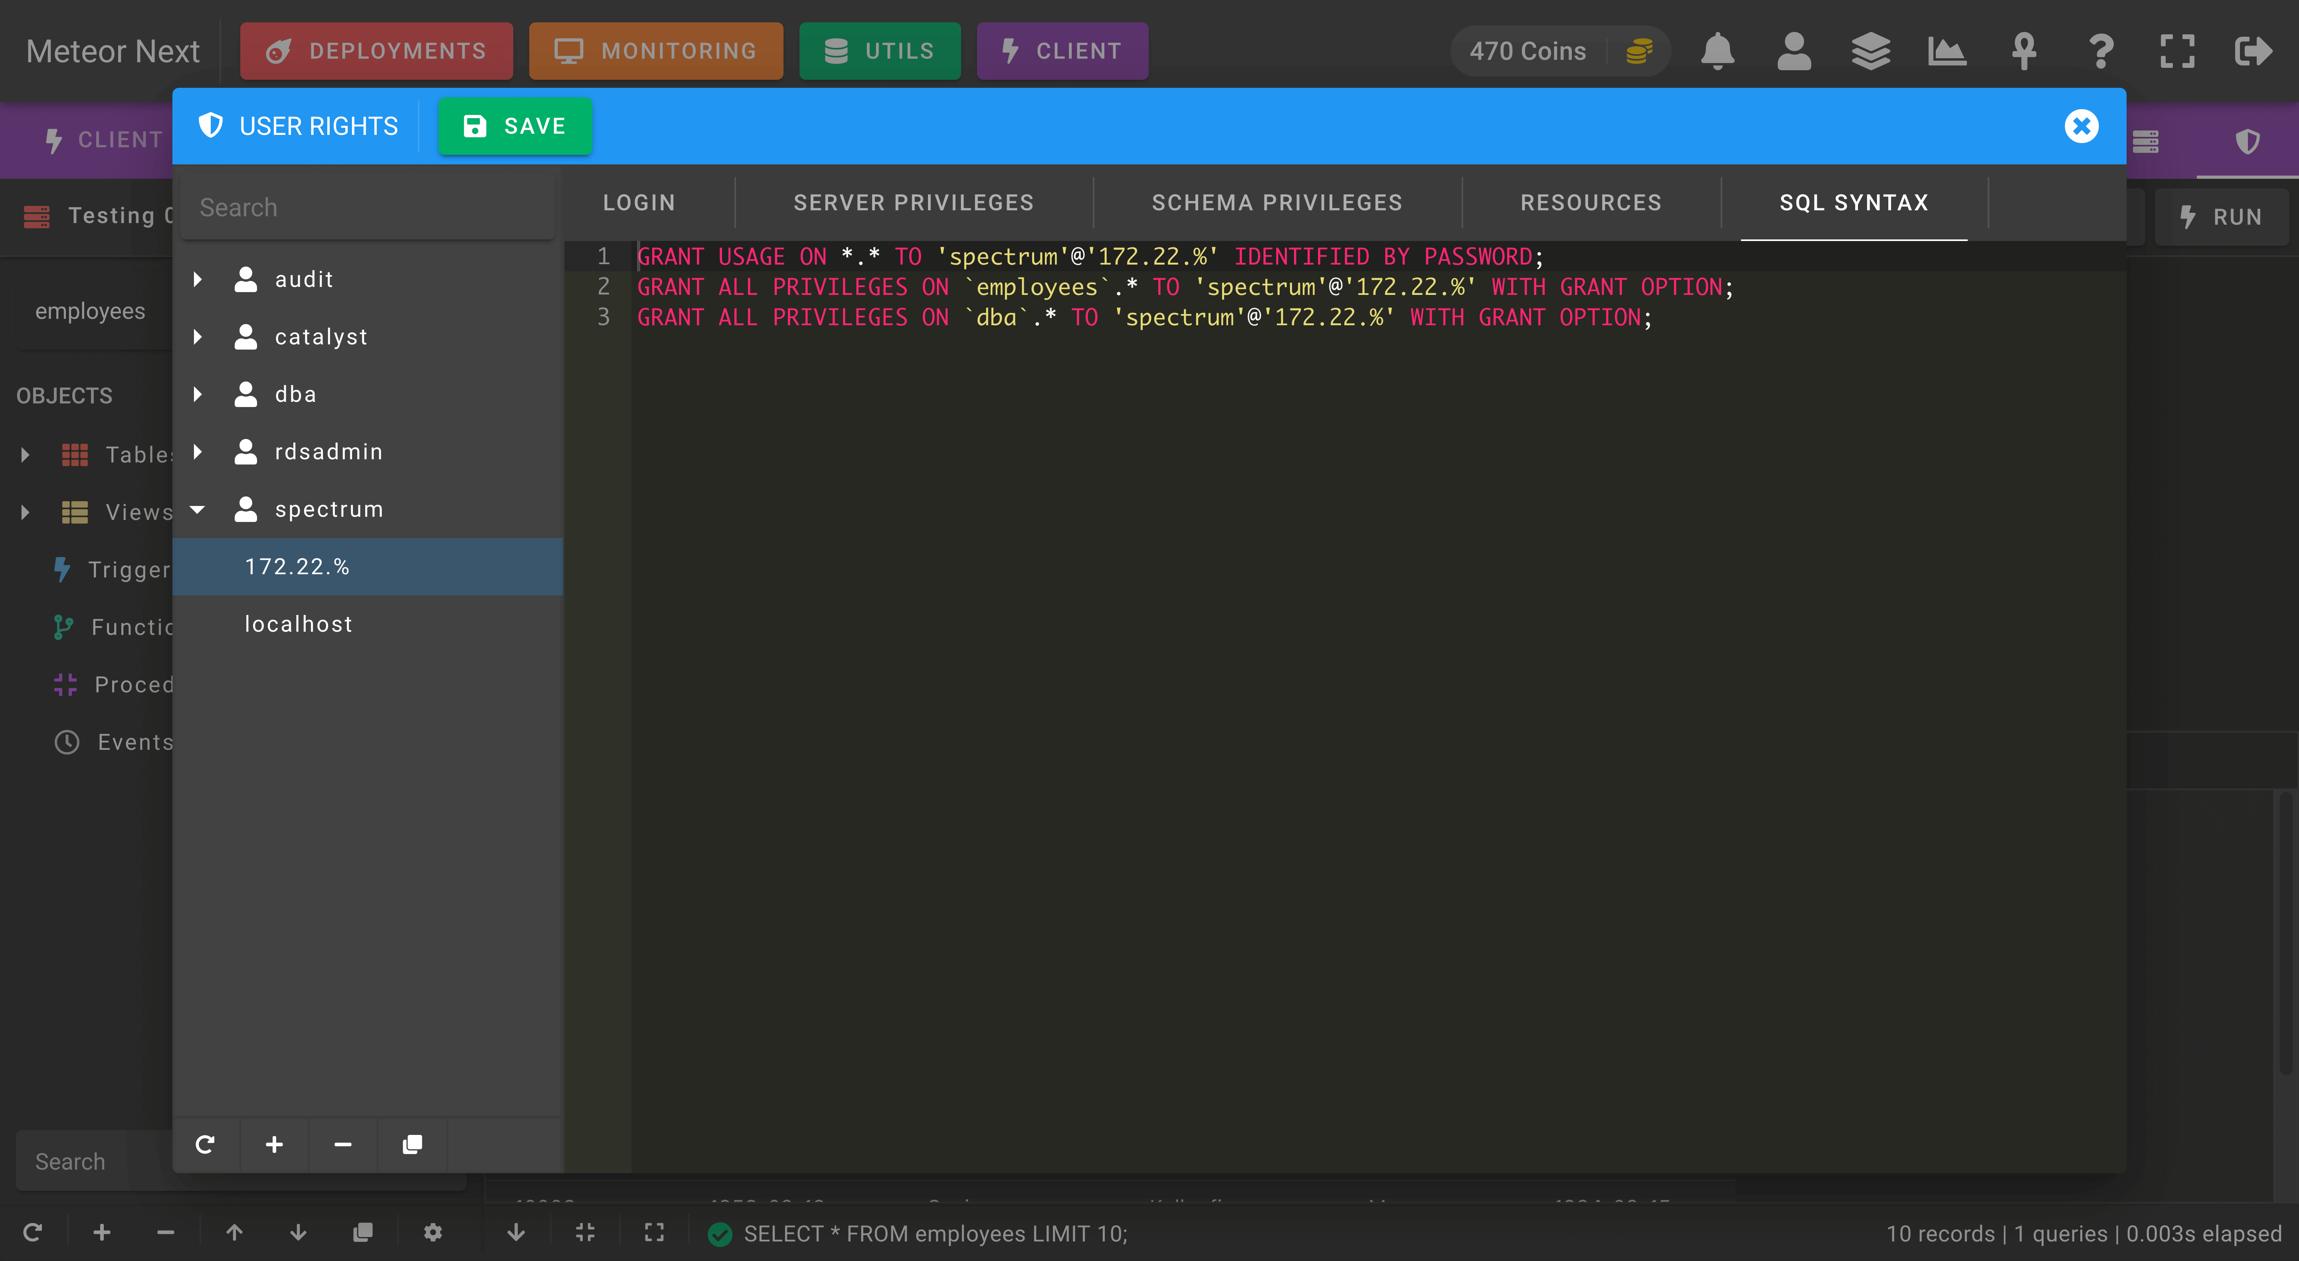Open the notifications bell icon
Screen dimensions: 2299x1261
tap(1717, 51)
